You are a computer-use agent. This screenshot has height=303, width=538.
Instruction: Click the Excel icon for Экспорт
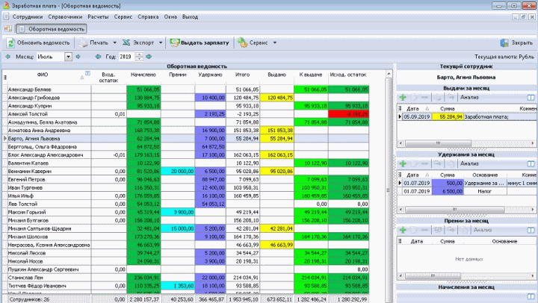click(126, 43)
